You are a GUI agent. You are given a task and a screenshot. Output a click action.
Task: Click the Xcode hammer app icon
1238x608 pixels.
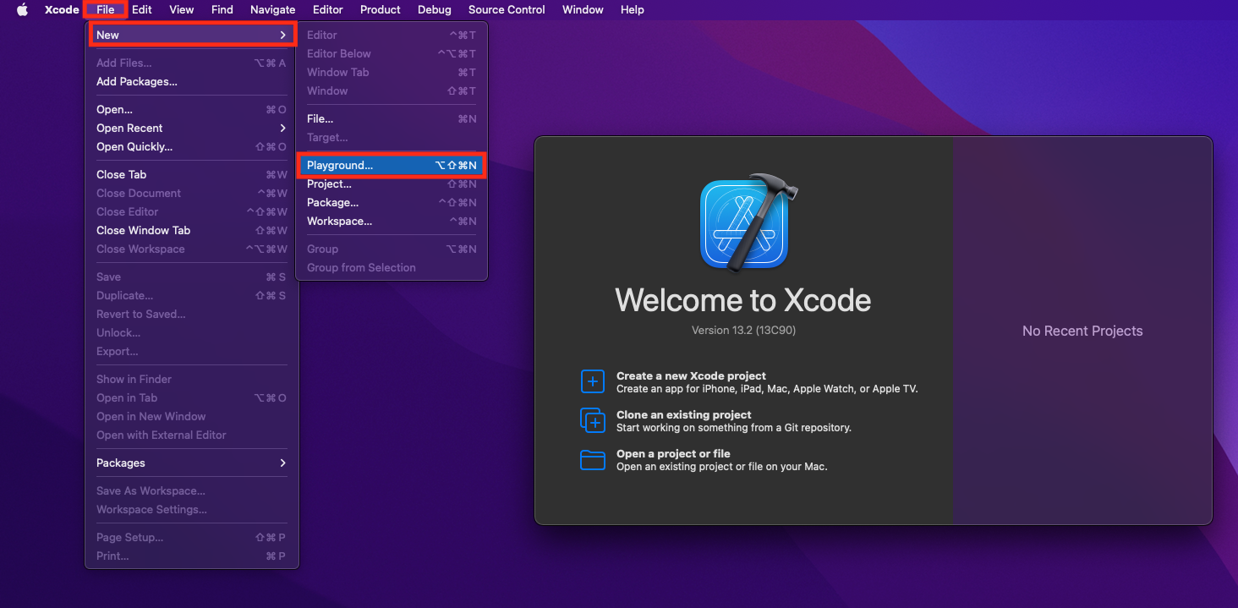[x=744, y=222]
